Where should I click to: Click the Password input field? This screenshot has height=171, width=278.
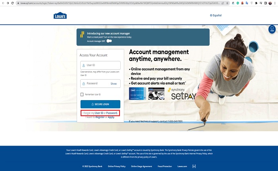tap(100, 84)
